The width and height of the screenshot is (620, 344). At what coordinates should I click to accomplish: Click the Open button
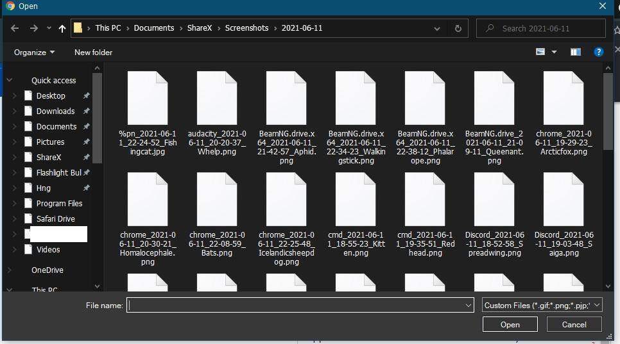[510, 325]
